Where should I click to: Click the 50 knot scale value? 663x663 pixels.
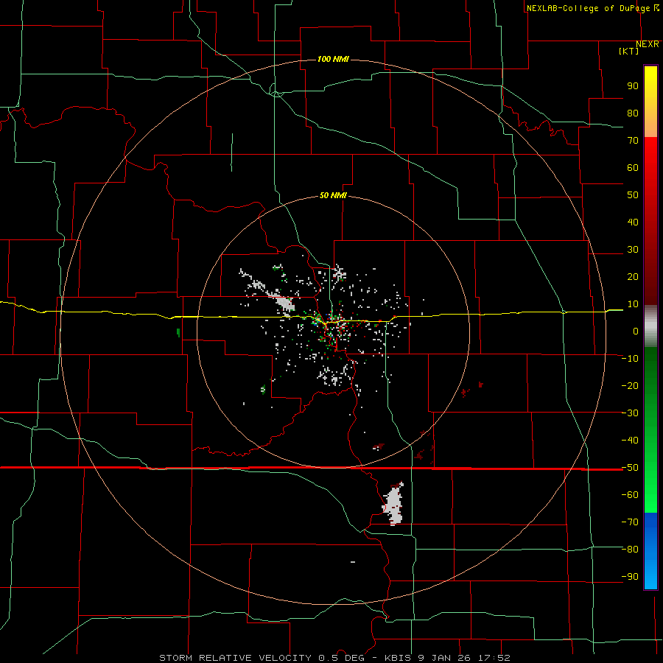633,195
